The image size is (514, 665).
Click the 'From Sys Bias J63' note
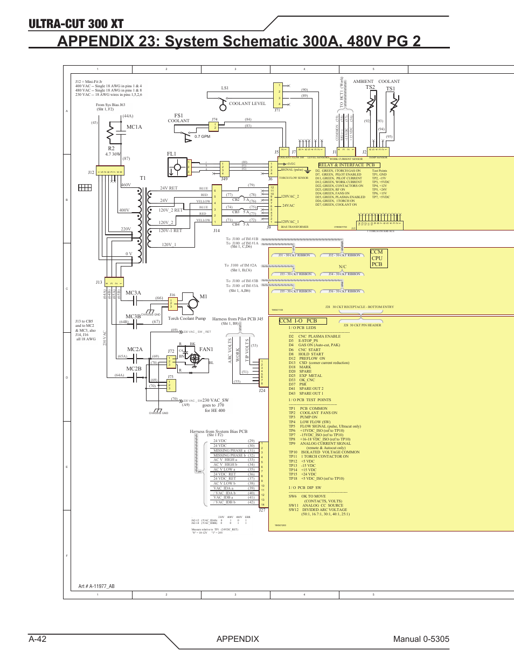coord(110,105)
